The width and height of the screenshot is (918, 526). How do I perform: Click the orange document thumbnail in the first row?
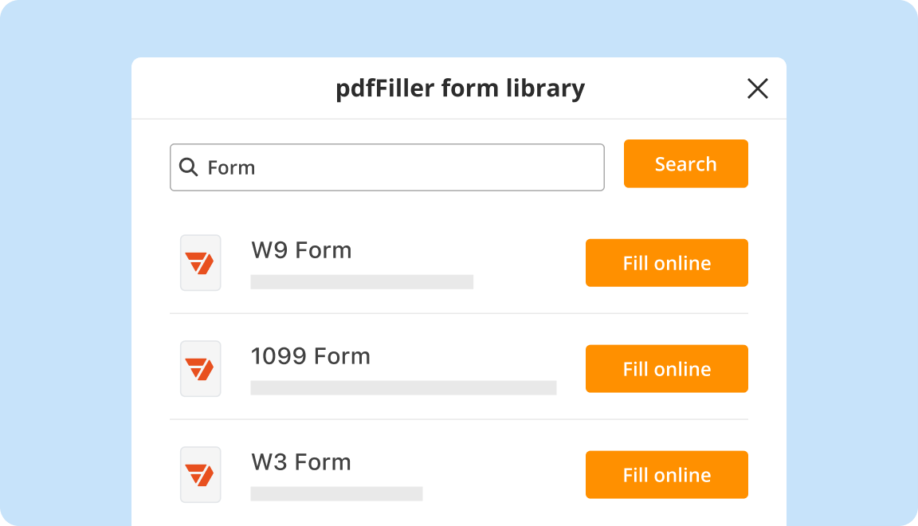200,262
